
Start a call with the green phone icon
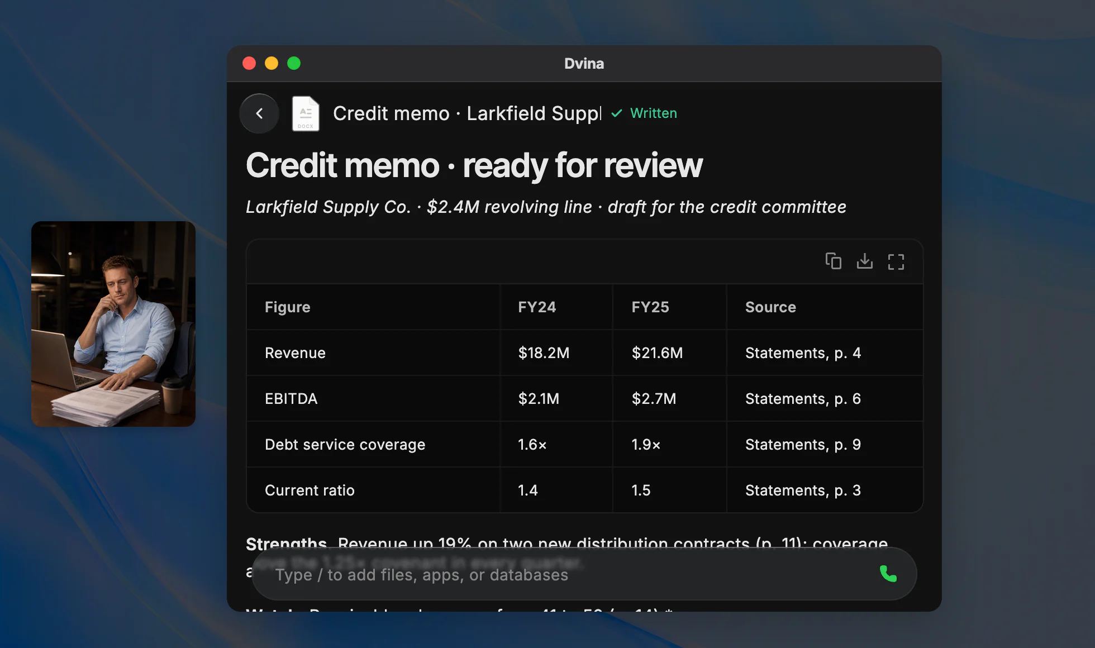[x=888, y=574]
